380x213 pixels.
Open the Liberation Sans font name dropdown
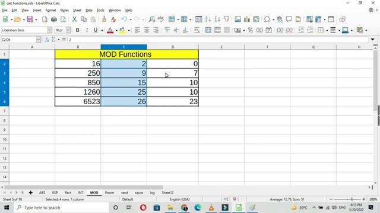click(x=49, y=30)
